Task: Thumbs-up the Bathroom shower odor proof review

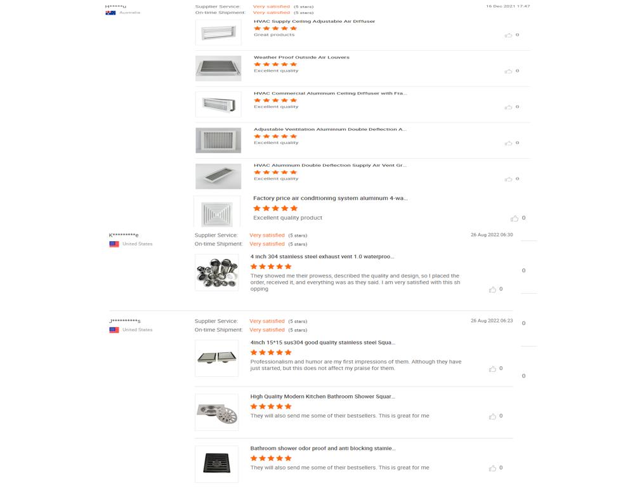Action: click(x=492, y=469)
